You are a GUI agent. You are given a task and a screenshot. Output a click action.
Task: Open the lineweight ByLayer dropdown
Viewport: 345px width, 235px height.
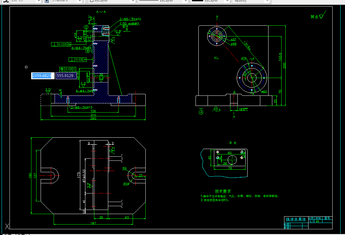227,1
